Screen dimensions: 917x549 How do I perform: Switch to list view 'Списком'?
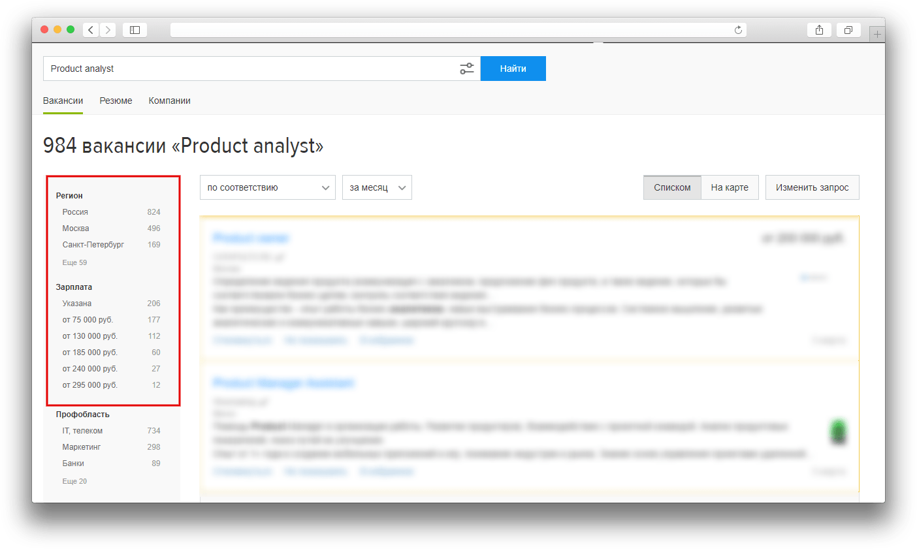672,187
